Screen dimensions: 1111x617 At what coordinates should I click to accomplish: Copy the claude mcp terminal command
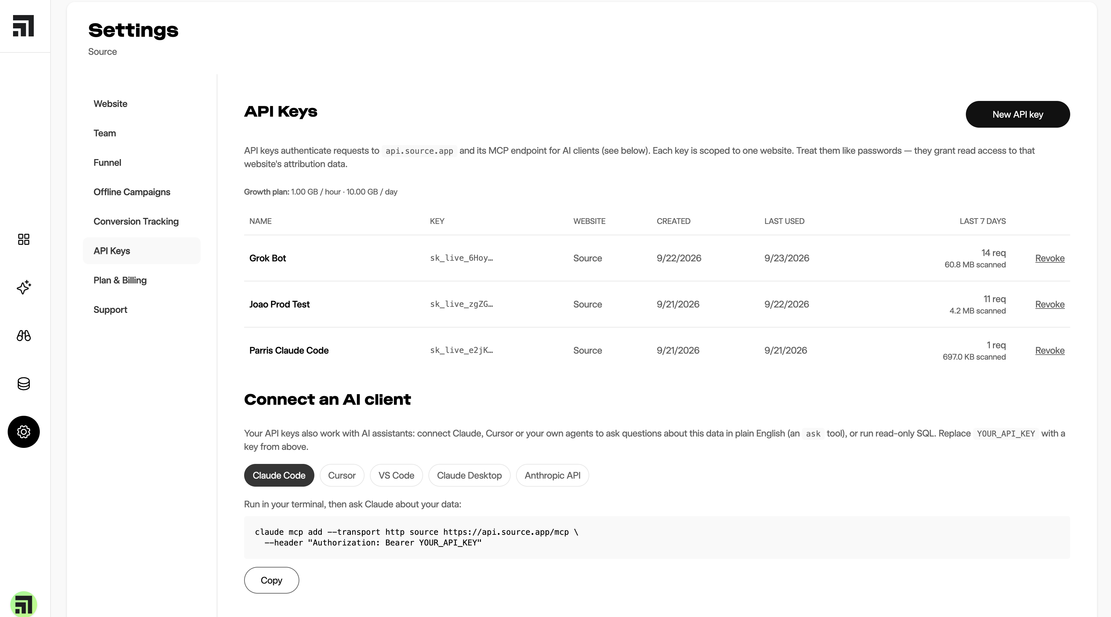pyautogui.click(x=271, y=580)
